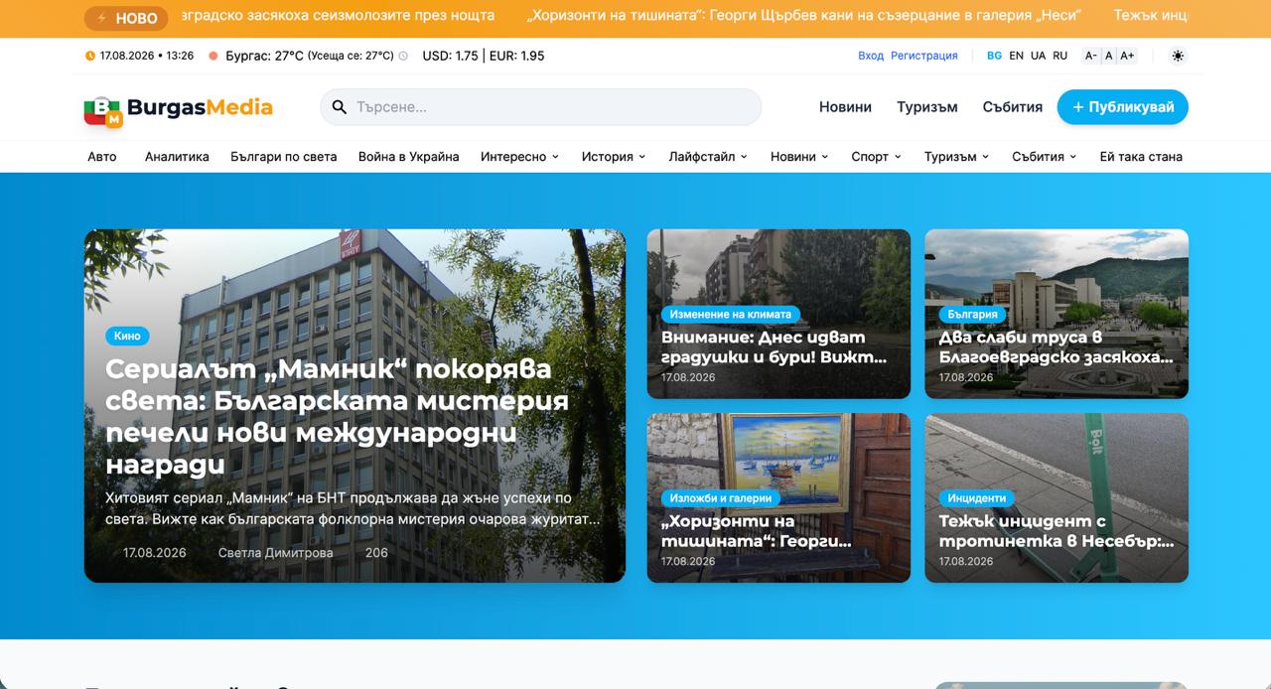This screenshot has height=689, width=1271.
Task: Expand the Интересно dropdown menu
Action: [519, 157]
